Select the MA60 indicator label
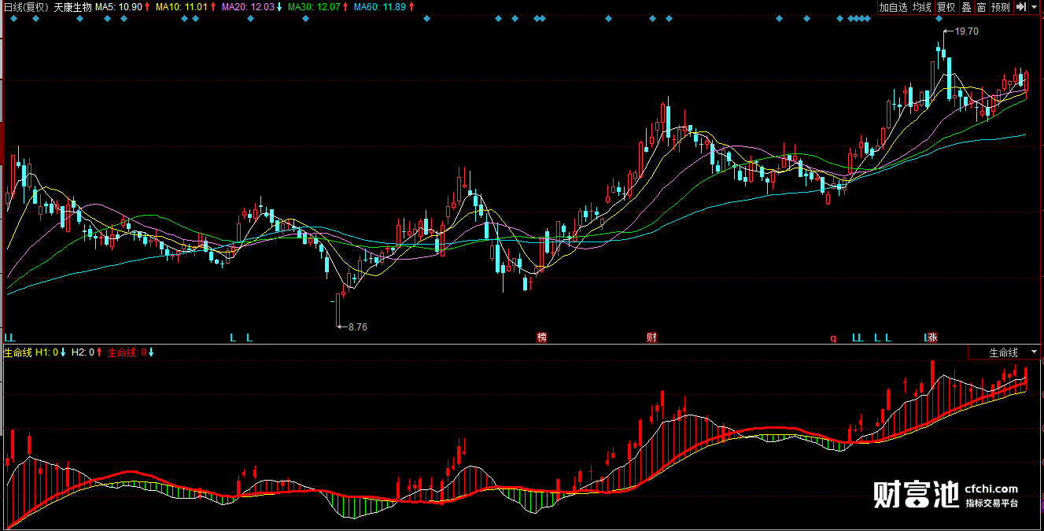This screenshot has width=1044, height=531. click(x=382, y=7)
